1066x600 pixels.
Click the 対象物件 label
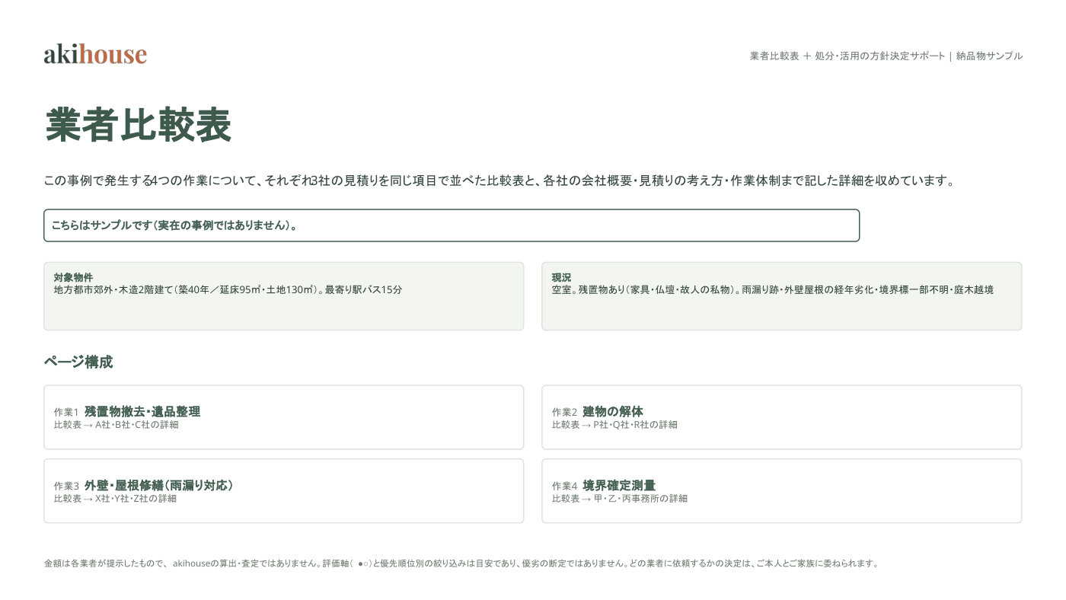[x=73, y=277]
